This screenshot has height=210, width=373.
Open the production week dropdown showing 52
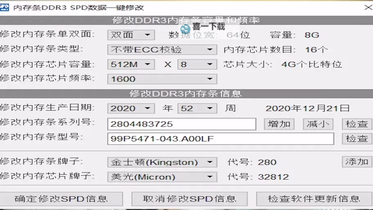(197, 108)
